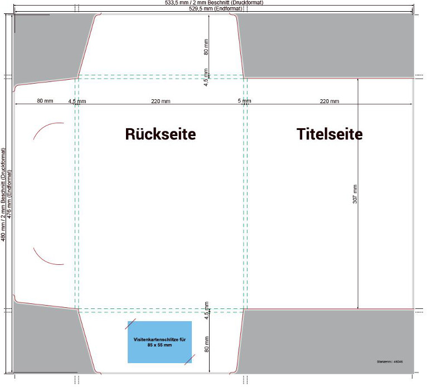Click the diagonal slit at blue box's upper-left
Viewport: 427px width, 387px height.
[131, 325]
